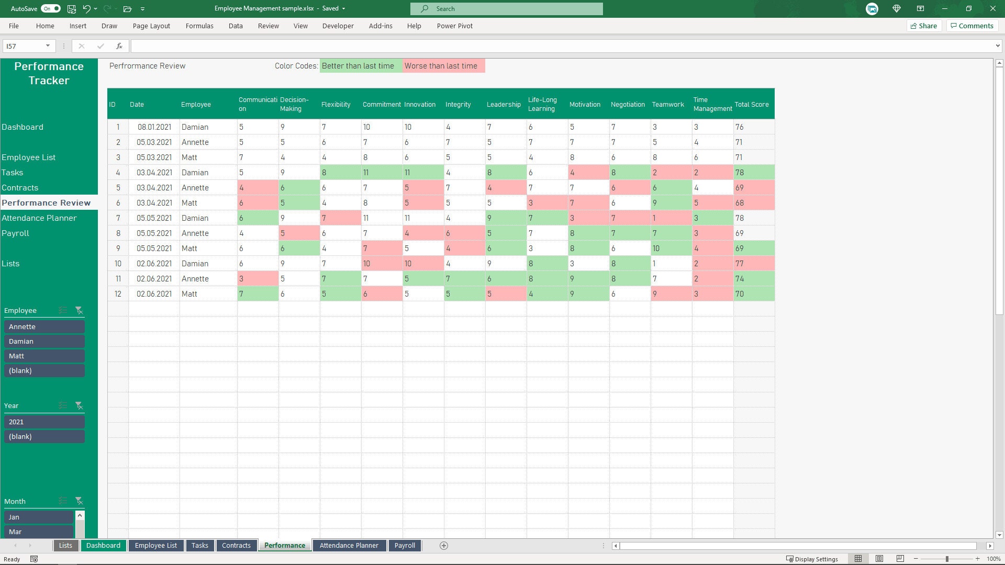
Task: Clear the Month slicer filter
Action: click(x=80, y=501)
